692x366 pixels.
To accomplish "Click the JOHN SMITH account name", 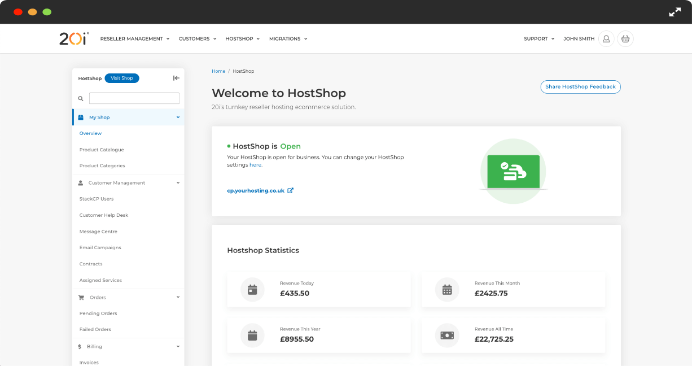I will point(579,39).
